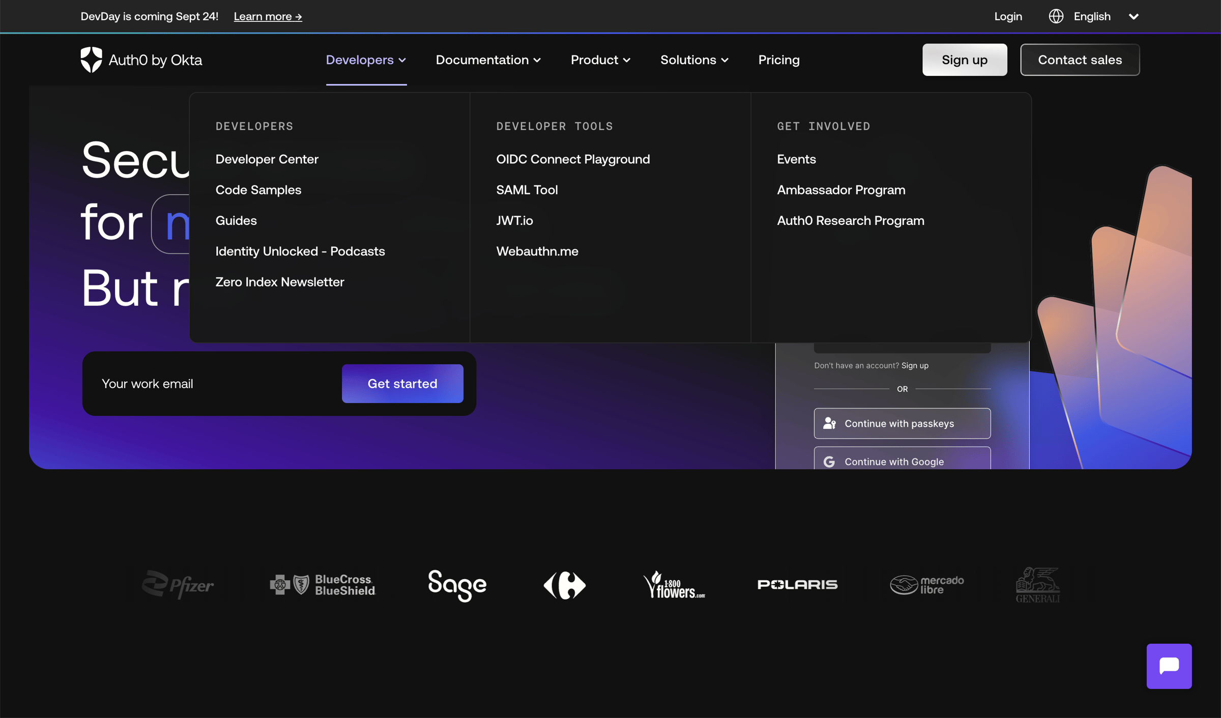
Task: Click the Mercado Libre logo
Action: click(927, 585)
